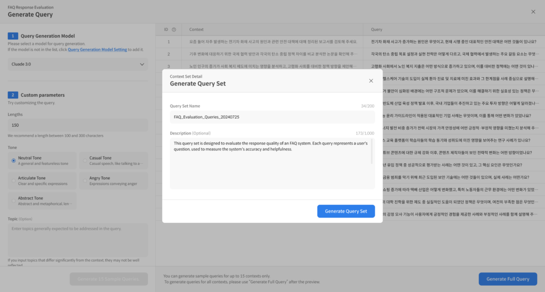Click the Generate 15 Sample Queries button

click(x=109, y=279)
